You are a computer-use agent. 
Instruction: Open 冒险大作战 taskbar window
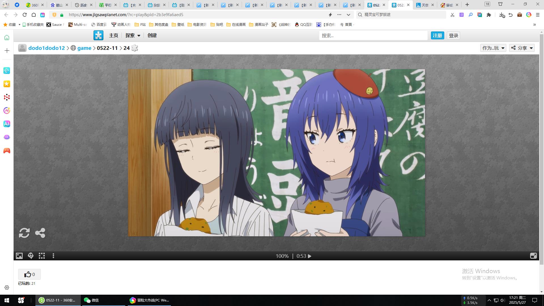pyautogui.click(x=149, y=300)
